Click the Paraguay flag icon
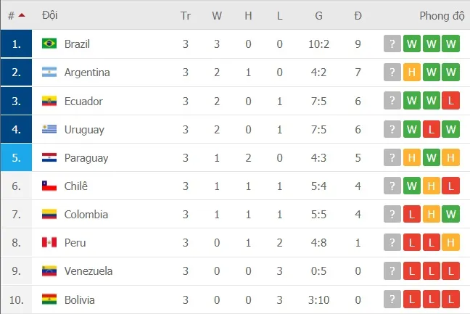The width and height of the screenshot is (470, 314). point(49,158)
